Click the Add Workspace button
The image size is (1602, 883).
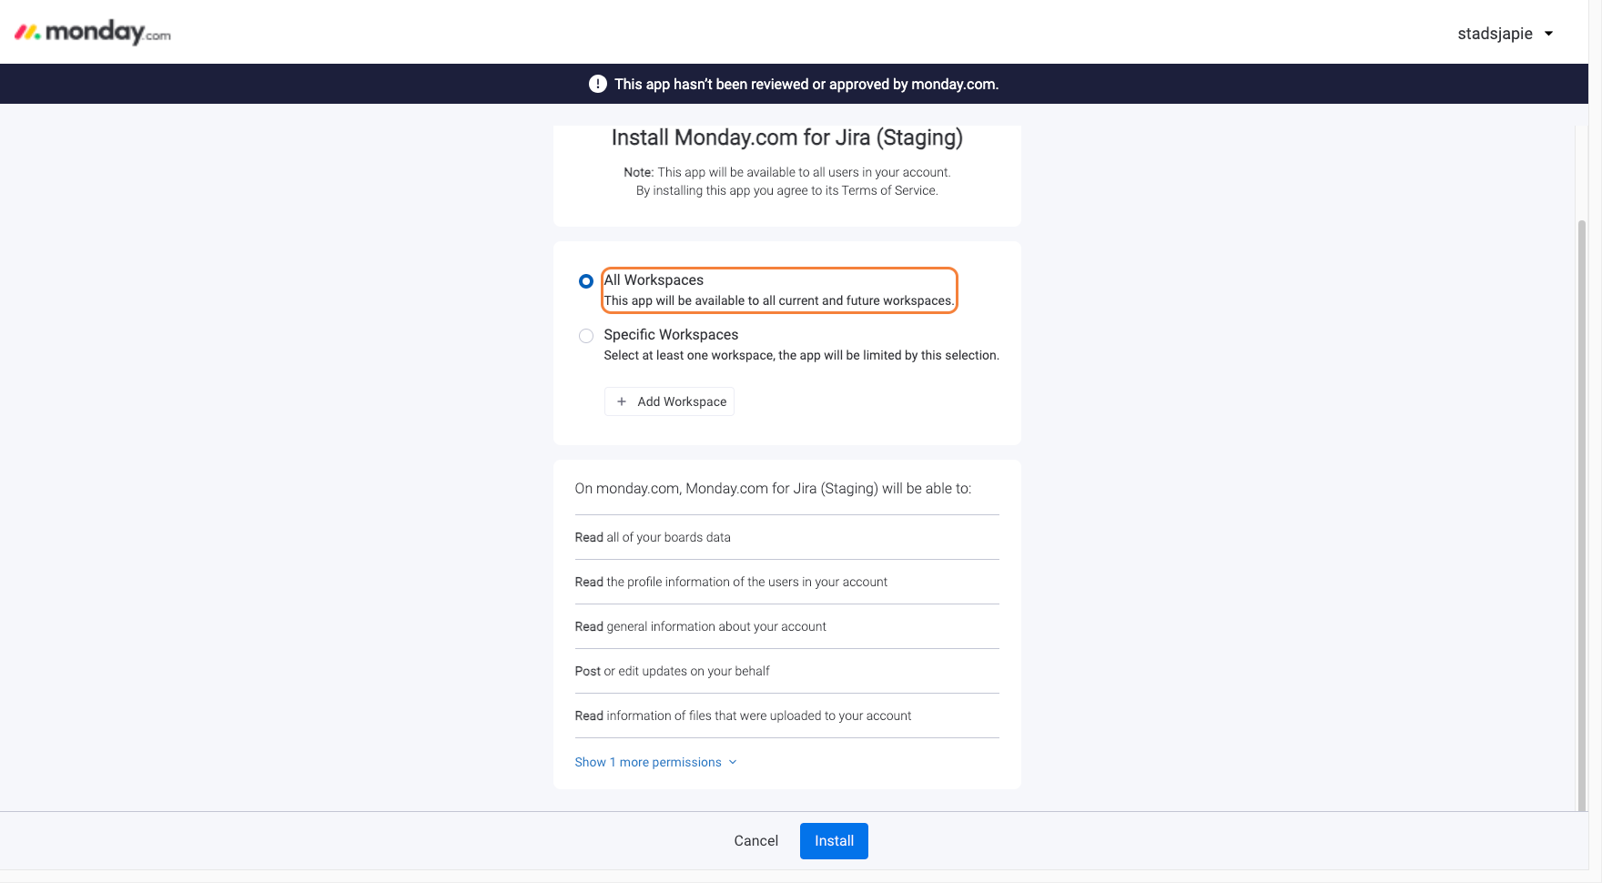click(669, 401)
